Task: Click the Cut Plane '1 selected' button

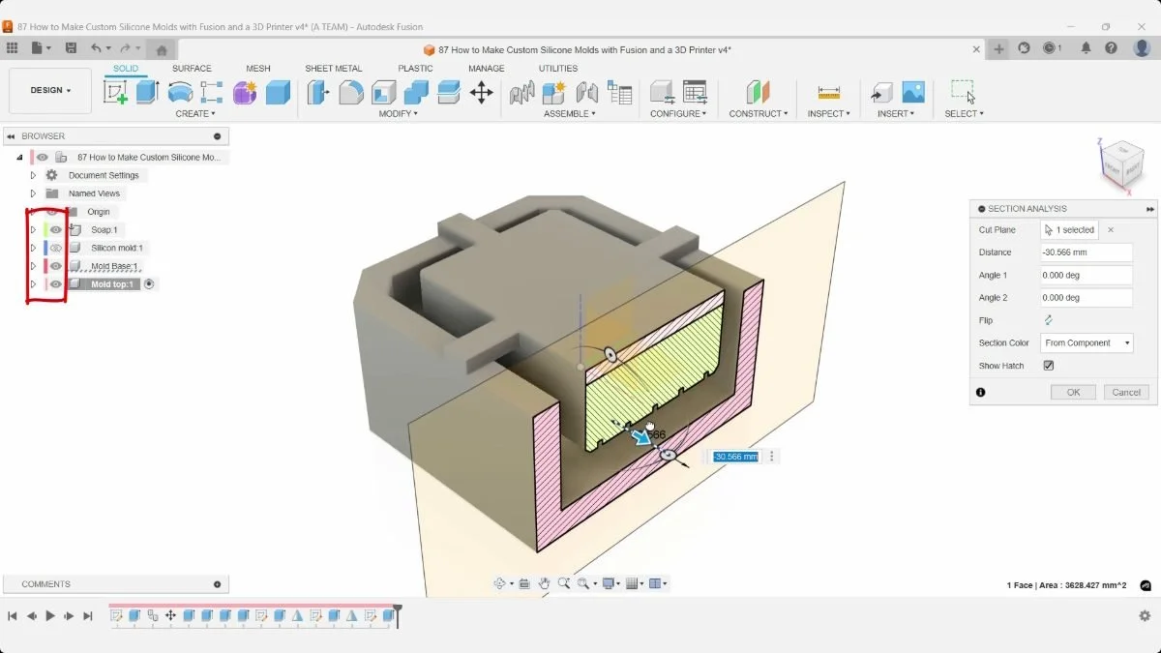Action: tap(1069, 230)
